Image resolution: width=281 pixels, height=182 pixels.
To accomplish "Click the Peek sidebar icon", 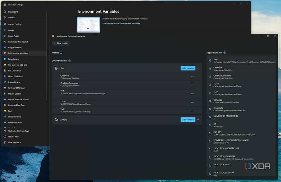I will [x=5, y=111].
